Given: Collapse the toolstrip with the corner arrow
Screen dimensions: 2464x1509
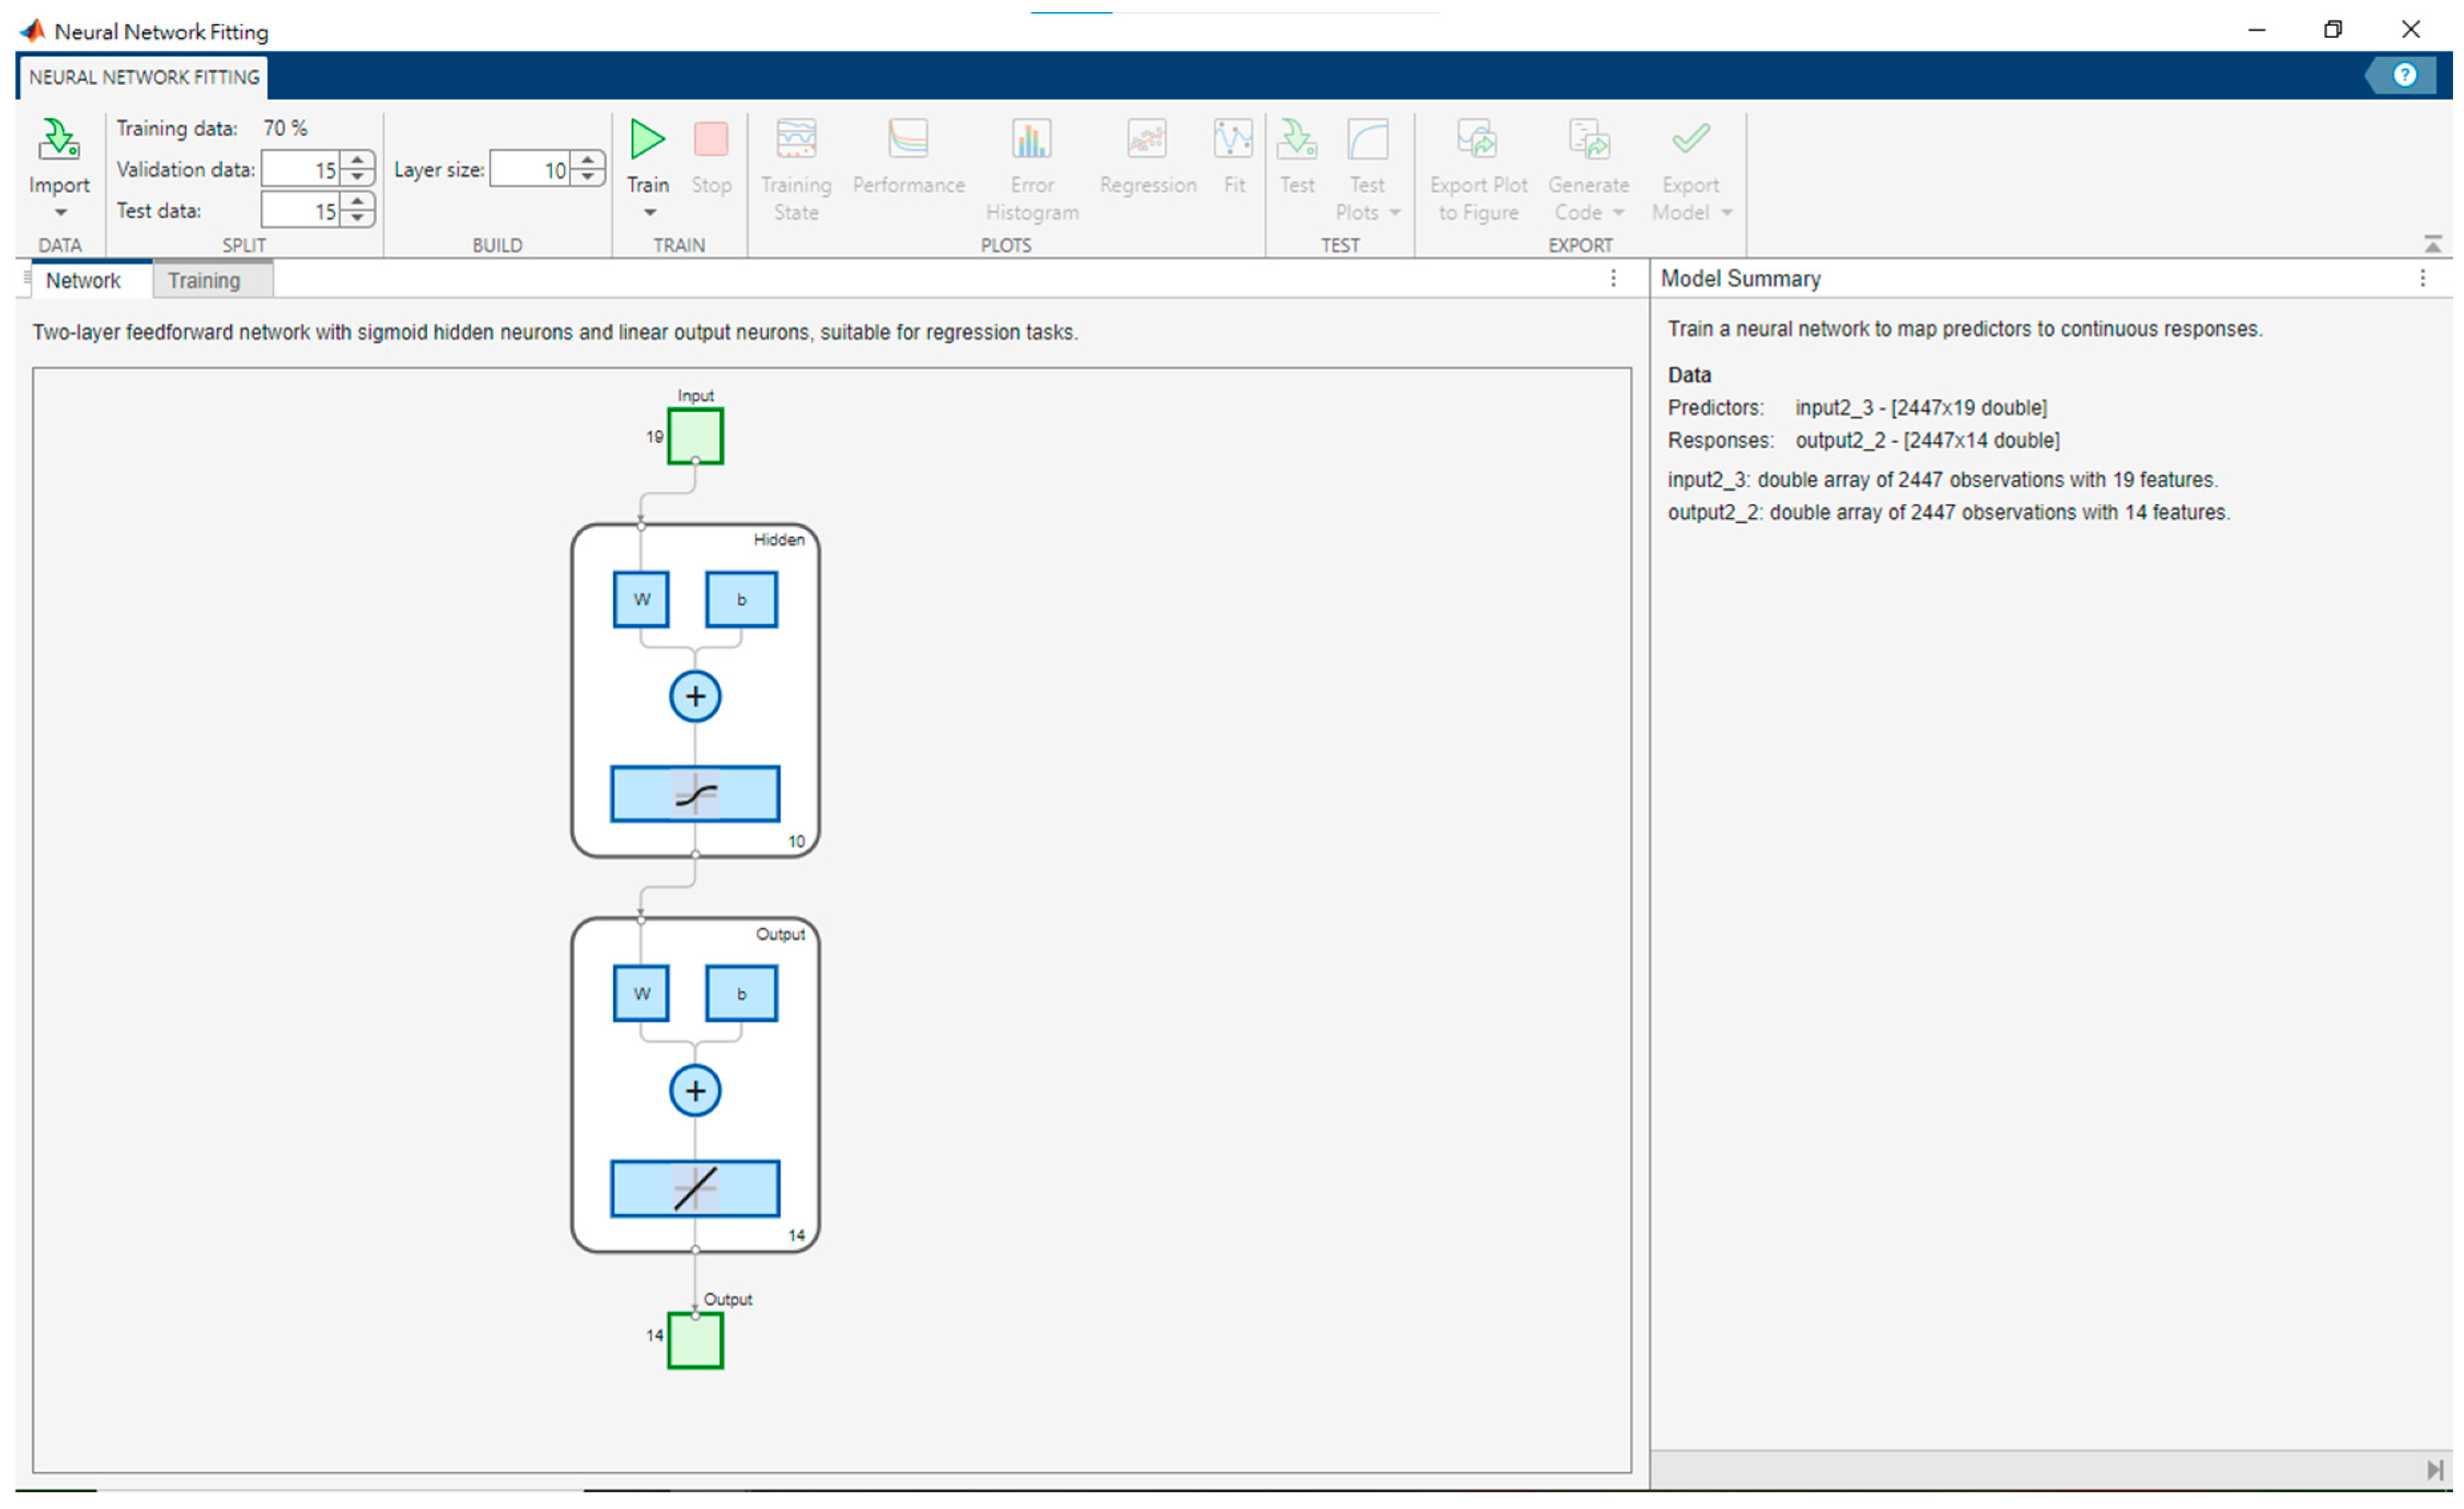Looking at the screenshot, I should point(2432,244).
